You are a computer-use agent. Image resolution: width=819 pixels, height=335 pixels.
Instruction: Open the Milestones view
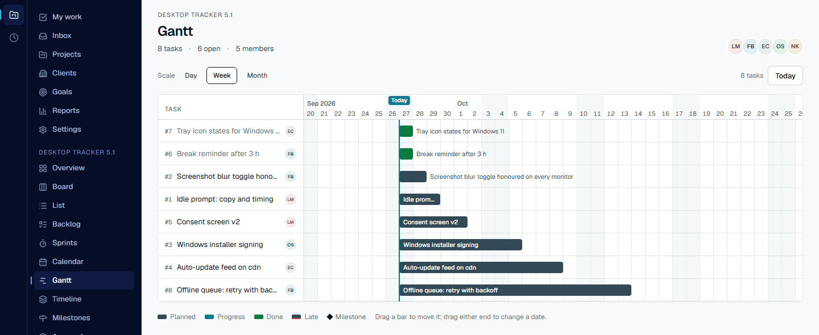point(84,318)
